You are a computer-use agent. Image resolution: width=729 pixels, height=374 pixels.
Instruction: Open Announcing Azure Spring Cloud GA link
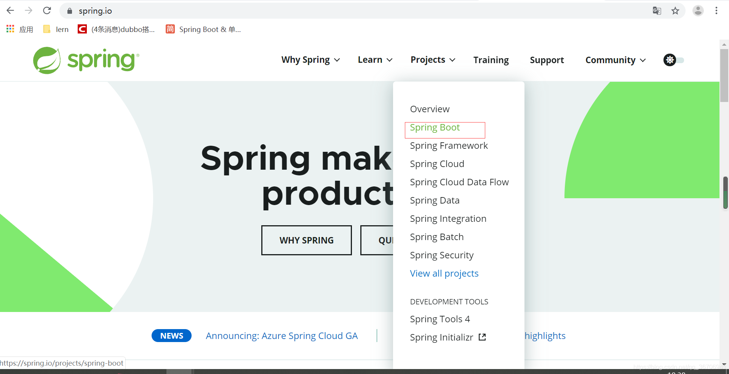click(x=282, y=336)
